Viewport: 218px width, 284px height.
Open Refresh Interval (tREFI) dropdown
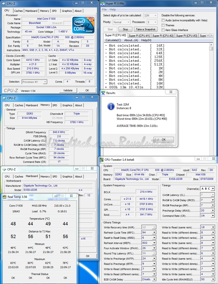(x=154, y=243)
